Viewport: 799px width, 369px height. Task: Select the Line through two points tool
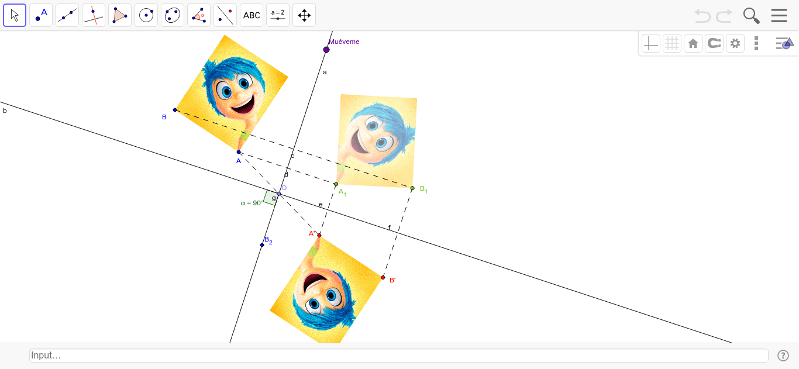pyautogui.click(x=67, y=15)
